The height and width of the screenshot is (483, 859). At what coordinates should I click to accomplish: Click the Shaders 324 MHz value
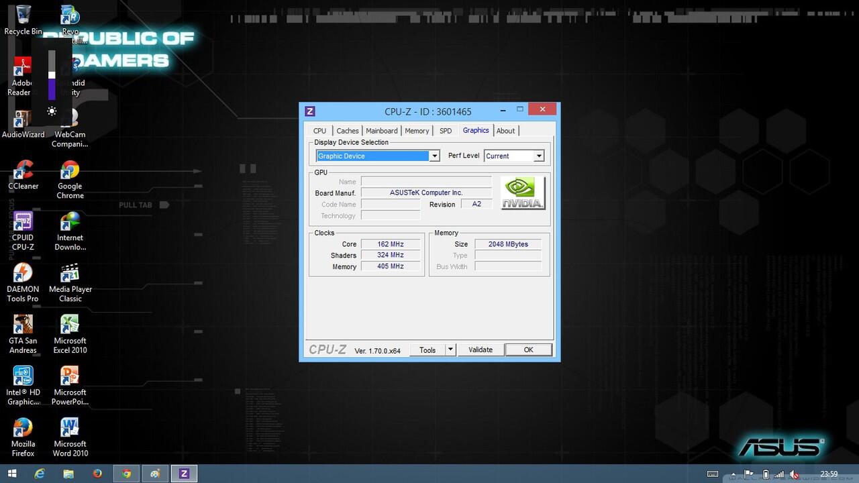[391, 255]
